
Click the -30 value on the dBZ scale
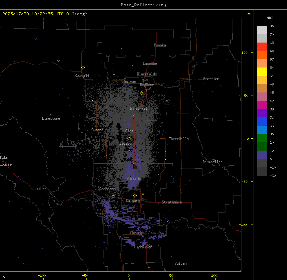(273, 176)
